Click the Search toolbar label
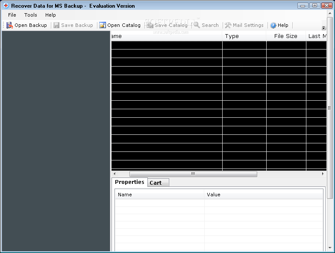The image size is (335, 253). [210, 25]
